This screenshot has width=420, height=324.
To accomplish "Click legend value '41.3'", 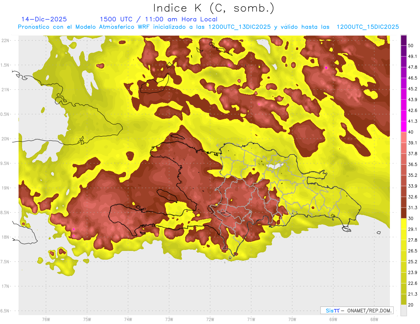I will click(412, 121).
